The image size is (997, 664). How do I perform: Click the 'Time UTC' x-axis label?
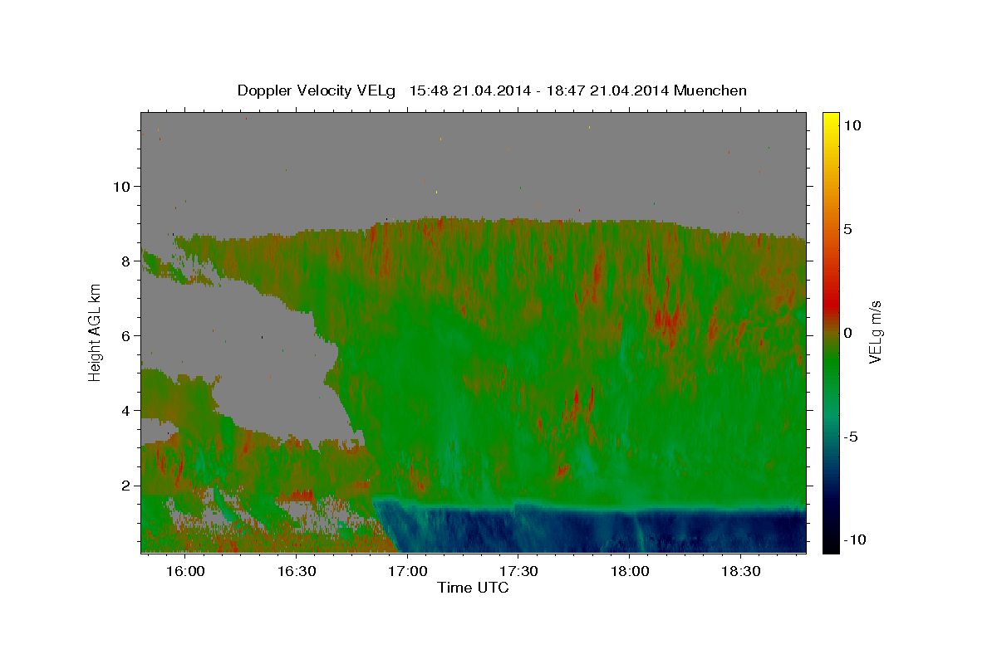[473, 588]
